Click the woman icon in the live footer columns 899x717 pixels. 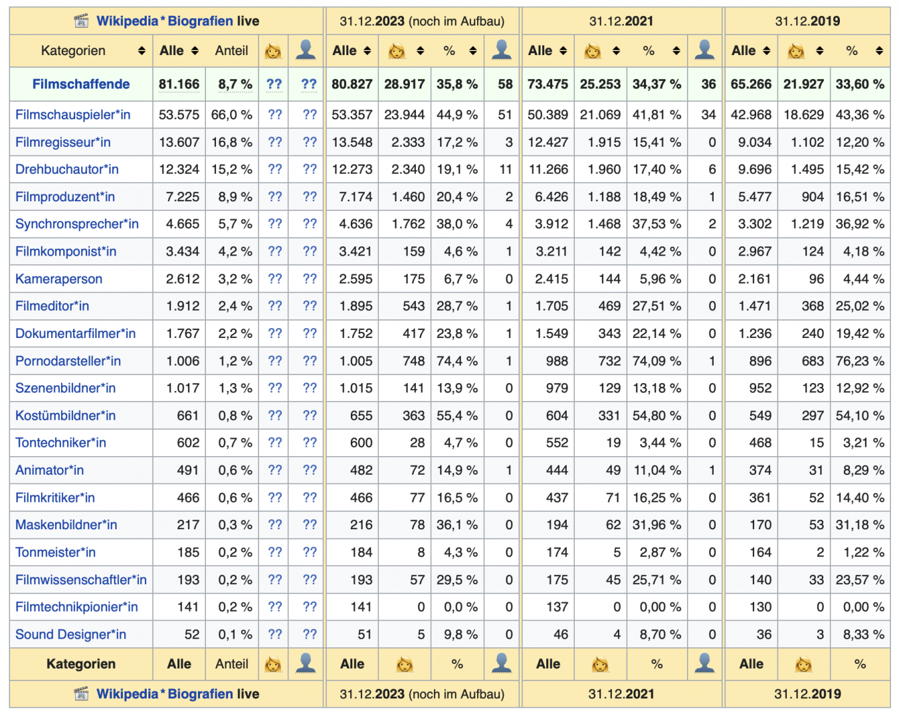(x=273, y=664)
